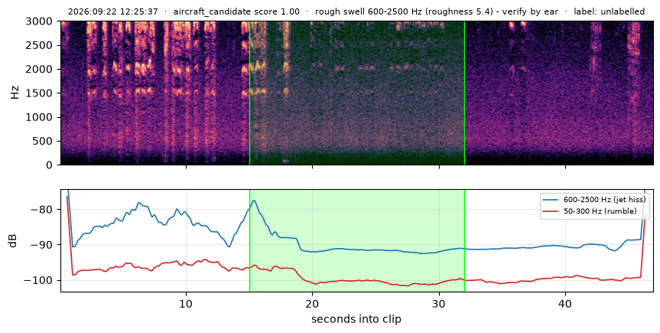Click the 'aircraft_candidate score 1.00' title text
Viewport: 660px width, 333px height.
pyautogui.click(x=236, y=11)
